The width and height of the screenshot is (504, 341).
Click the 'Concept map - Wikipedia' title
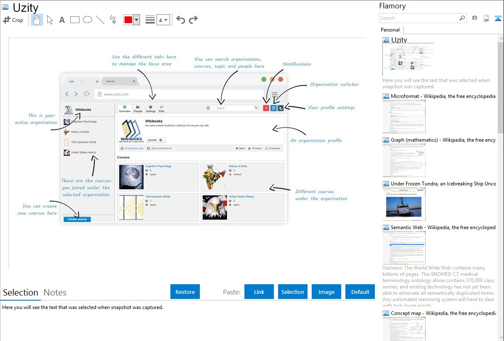point(443,313)
